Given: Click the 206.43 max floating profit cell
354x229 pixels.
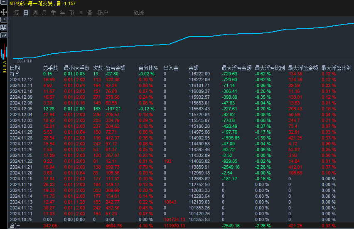Looking at the screenshot, I should coord(295,109).
